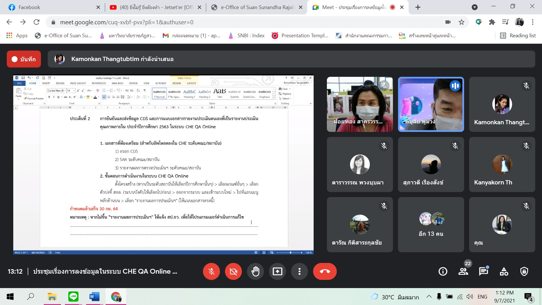Toggle the microphone mute button
Viewport: 542px width, 305px height.
(x=211, y=271)
